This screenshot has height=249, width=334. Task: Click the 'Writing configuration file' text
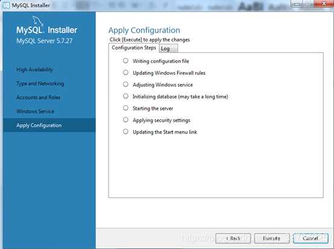161,61
